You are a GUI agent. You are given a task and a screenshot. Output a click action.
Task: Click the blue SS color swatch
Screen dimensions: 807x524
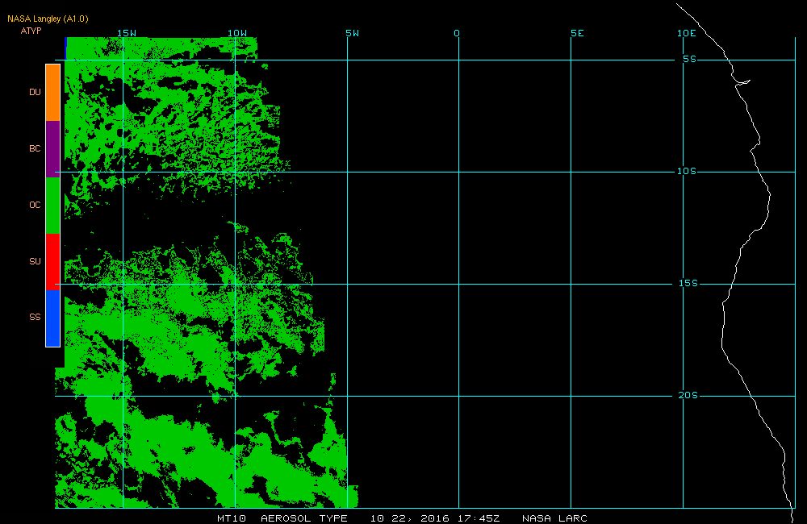(53, 318)
